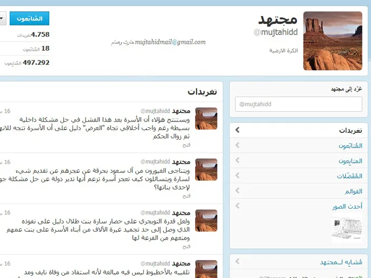Screen dimensions: 371x278
Task: Click the @mujtahidd handle in profile header
Action: pos(276,32)
